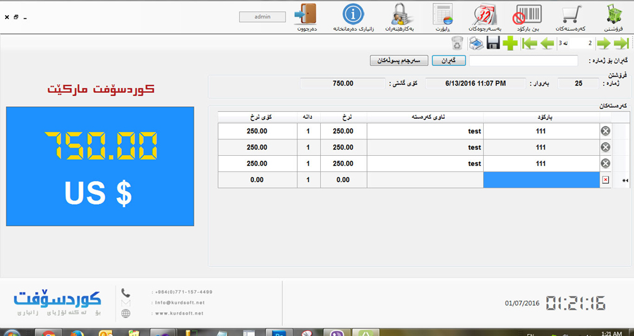The image size is (634, 336).
Task: Click the phone icon in the footer
Action: point(126,293)
